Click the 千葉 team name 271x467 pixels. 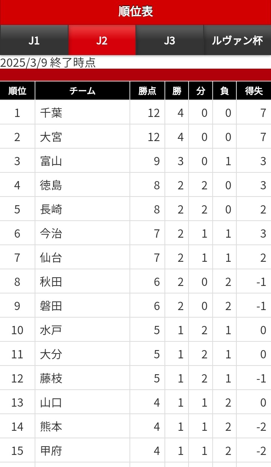point(51,113)
